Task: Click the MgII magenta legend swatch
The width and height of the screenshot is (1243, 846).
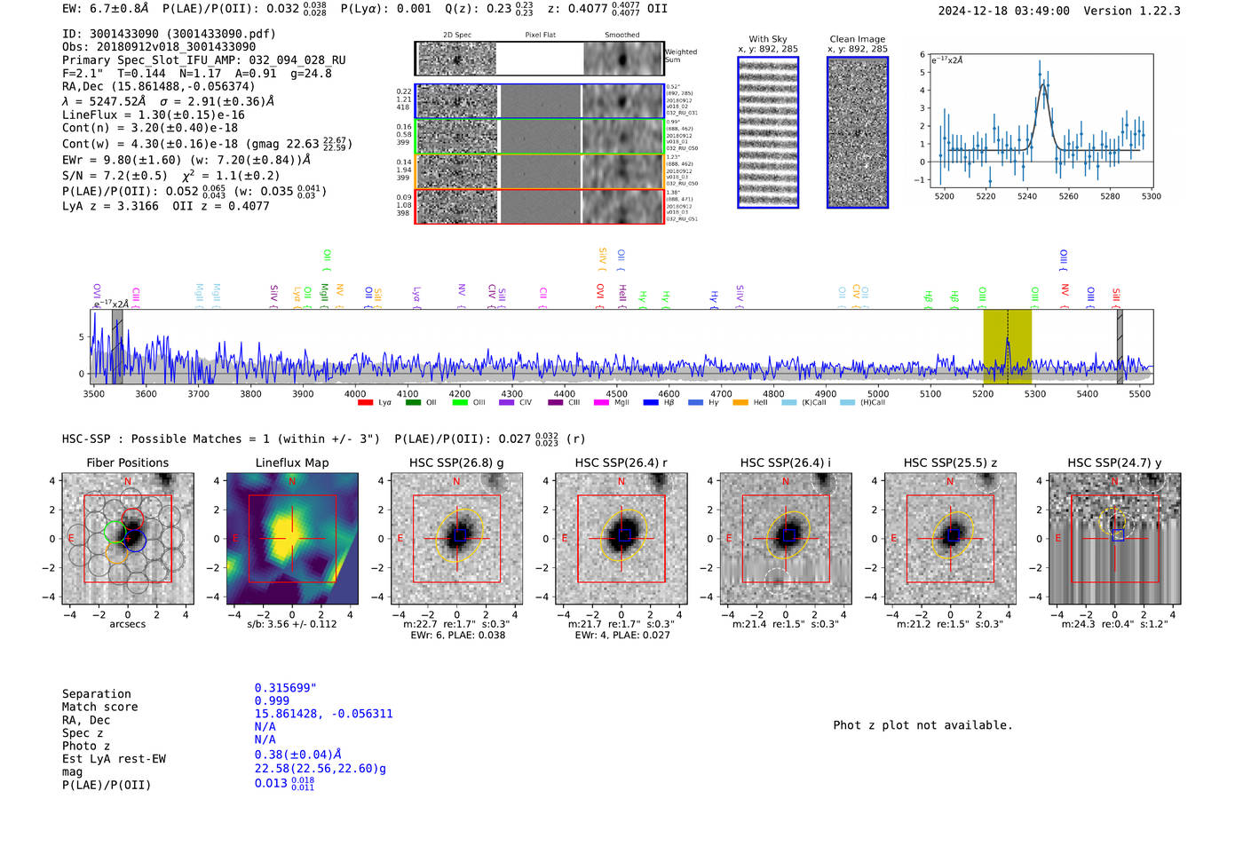Action: click(x=601, y=403)
